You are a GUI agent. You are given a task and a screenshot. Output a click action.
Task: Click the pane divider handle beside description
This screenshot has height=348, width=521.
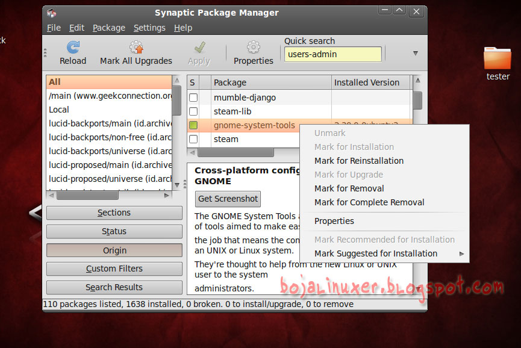[185, 184]
